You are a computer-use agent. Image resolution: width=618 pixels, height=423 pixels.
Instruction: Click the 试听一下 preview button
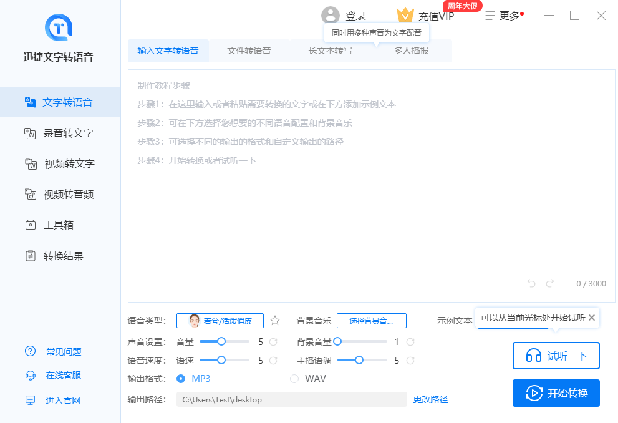(556, 356)
